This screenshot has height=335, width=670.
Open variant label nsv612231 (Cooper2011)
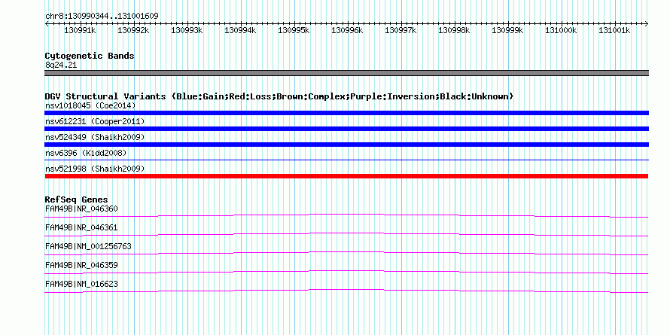(95, 122)
